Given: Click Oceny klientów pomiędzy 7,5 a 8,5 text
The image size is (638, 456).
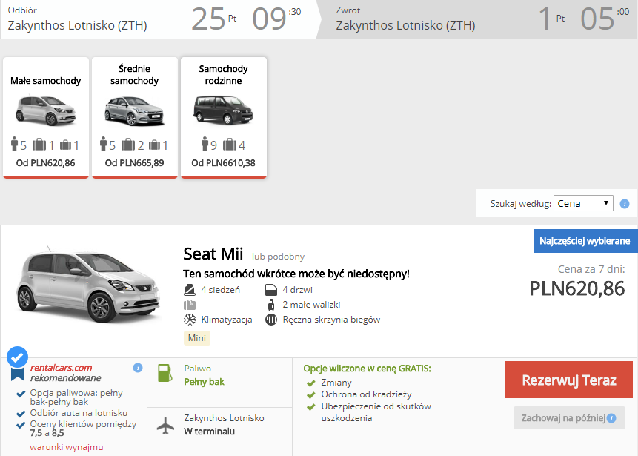Looking at the screenshot, I should pos(83,429).
